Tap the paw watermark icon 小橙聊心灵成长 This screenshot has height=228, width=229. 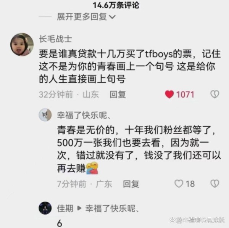[x=173, y=220]
